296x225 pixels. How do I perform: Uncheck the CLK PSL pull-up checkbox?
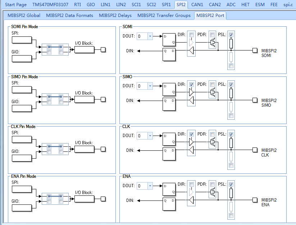(x=231, y=134)
